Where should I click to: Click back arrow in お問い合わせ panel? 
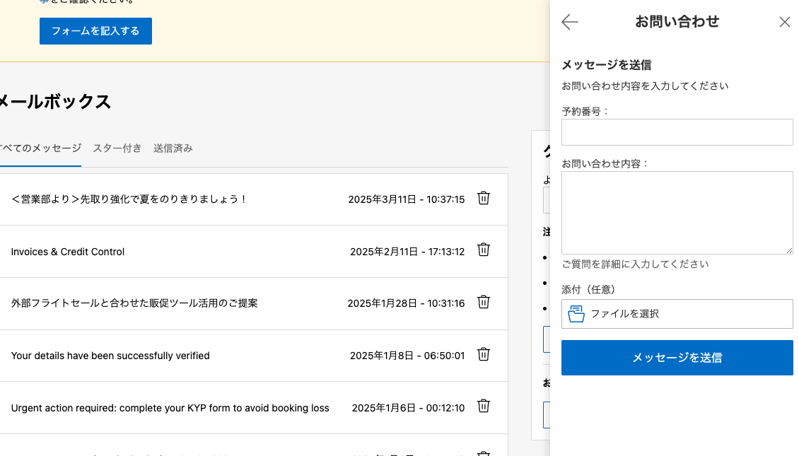tap(570, 22)
